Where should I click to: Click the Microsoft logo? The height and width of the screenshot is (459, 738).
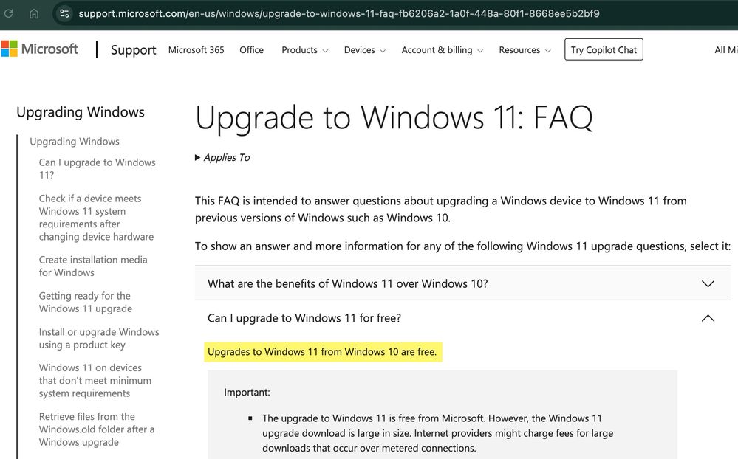[x=39, y=49]
